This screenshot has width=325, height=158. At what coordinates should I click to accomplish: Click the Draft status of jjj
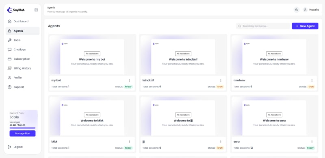220,148
